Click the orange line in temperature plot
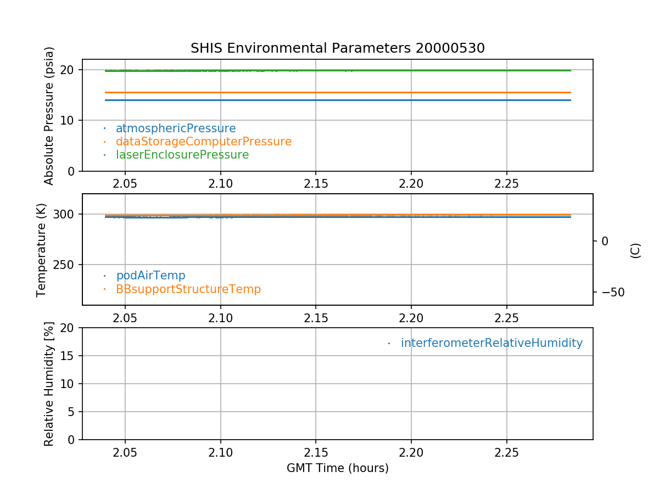This screenshot has height=494, width=659. tap(439, 215)
